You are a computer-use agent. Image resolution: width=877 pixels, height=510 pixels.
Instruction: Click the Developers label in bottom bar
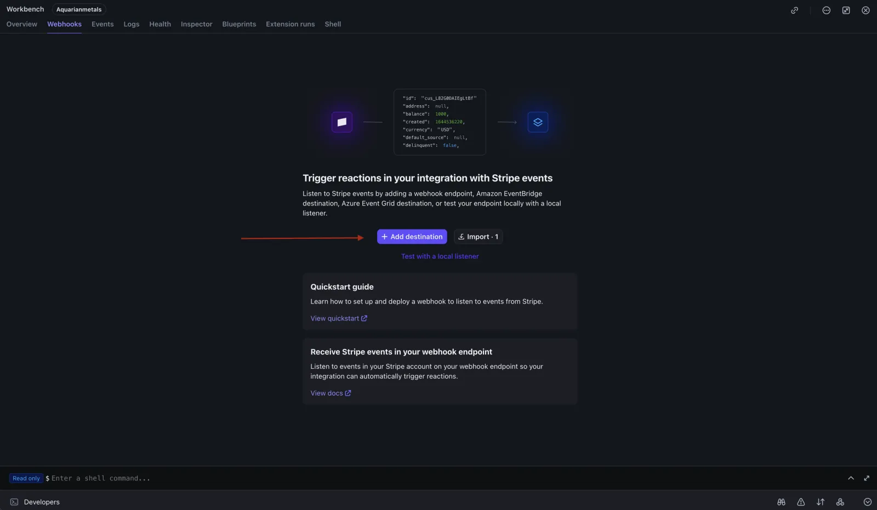pos(42,502)
